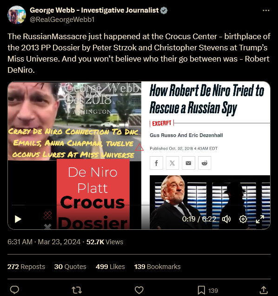
Task: Expand the video to fullscreen
Action: point(260,219)
